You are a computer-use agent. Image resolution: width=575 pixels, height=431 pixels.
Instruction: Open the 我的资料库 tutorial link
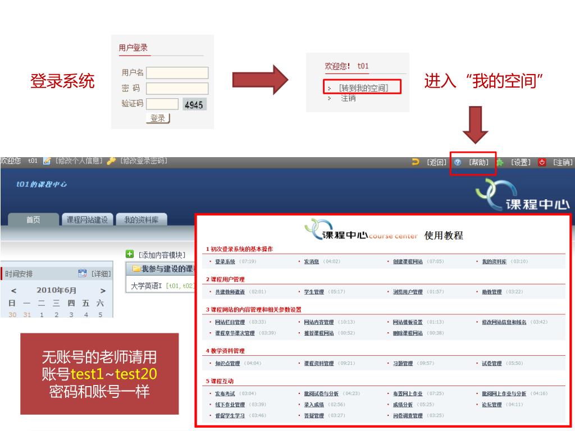tap(494, 262)
